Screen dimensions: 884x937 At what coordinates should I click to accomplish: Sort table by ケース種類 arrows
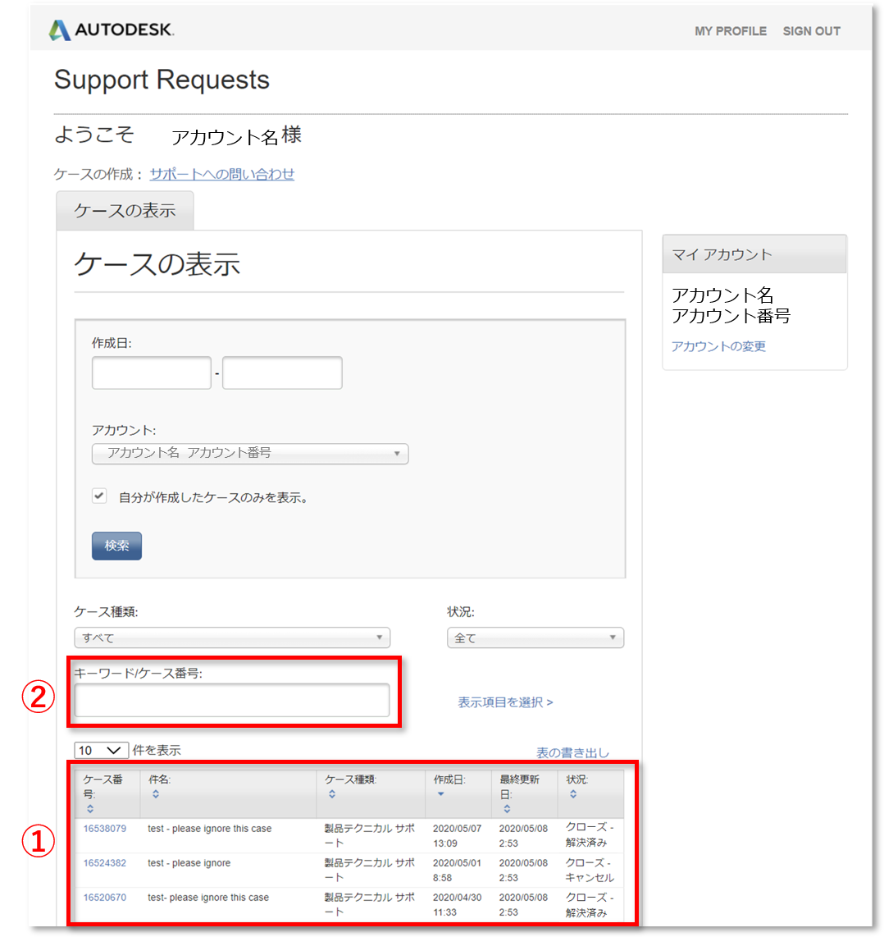pyautogui.click(x=332, y=794)
